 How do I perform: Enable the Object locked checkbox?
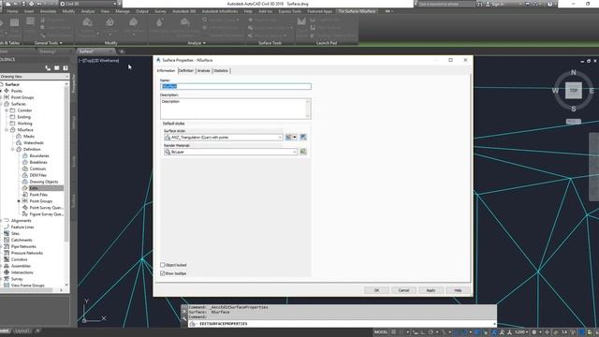coord(163,265)
